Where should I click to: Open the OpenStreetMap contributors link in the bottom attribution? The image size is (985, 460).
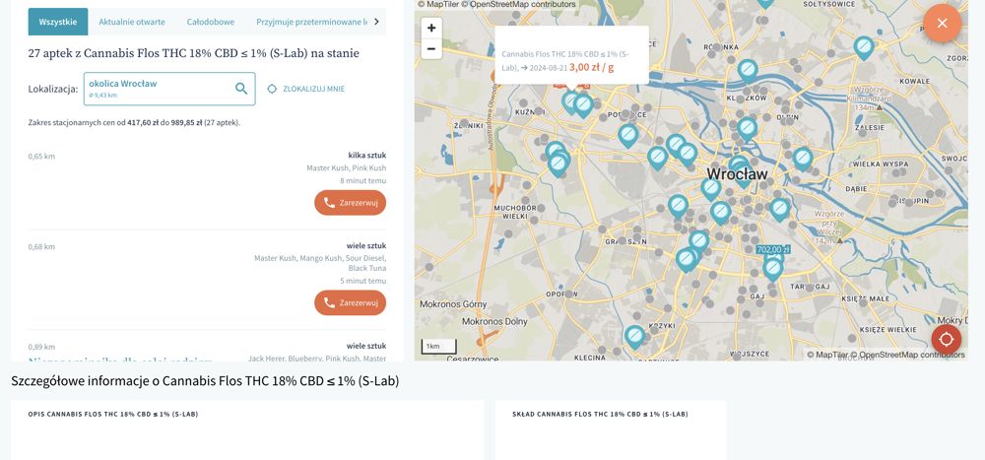(908, 355)
